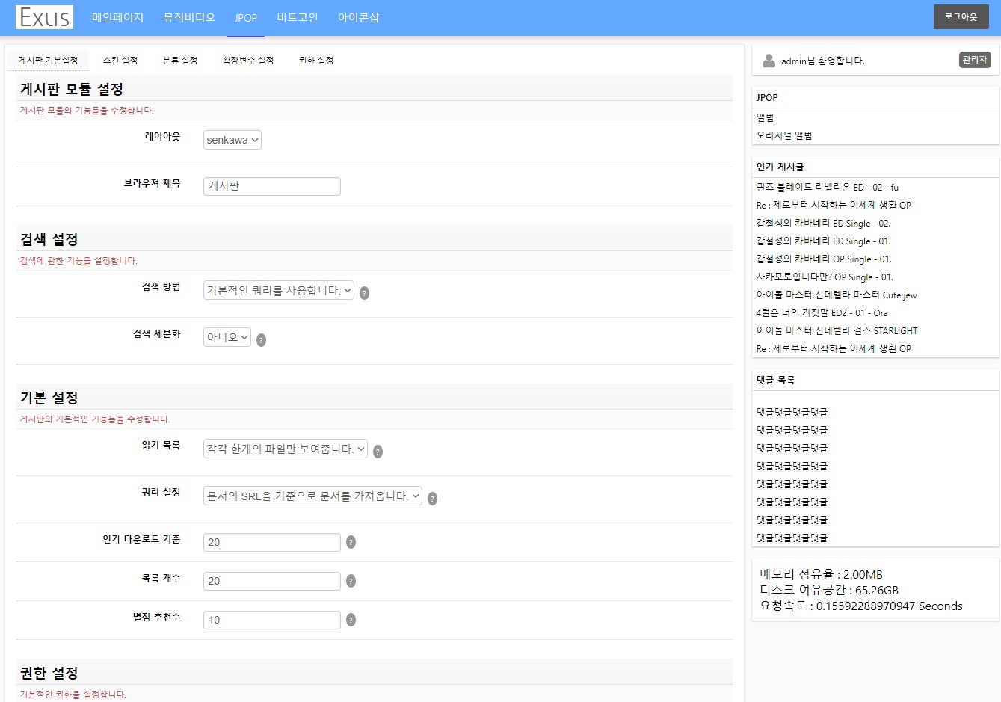The height and width of the screenshot is (702, 1001).
Task: Click the admin user avatar icon
Action: [x=769, y=61]
